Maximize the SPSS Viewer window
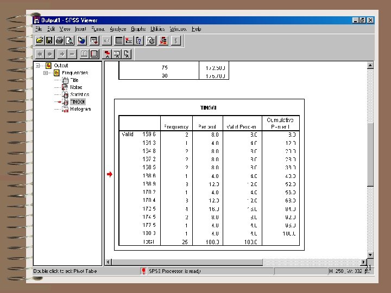Image resolution: width=391 pixels, height=293 pixels. point(363,20)
